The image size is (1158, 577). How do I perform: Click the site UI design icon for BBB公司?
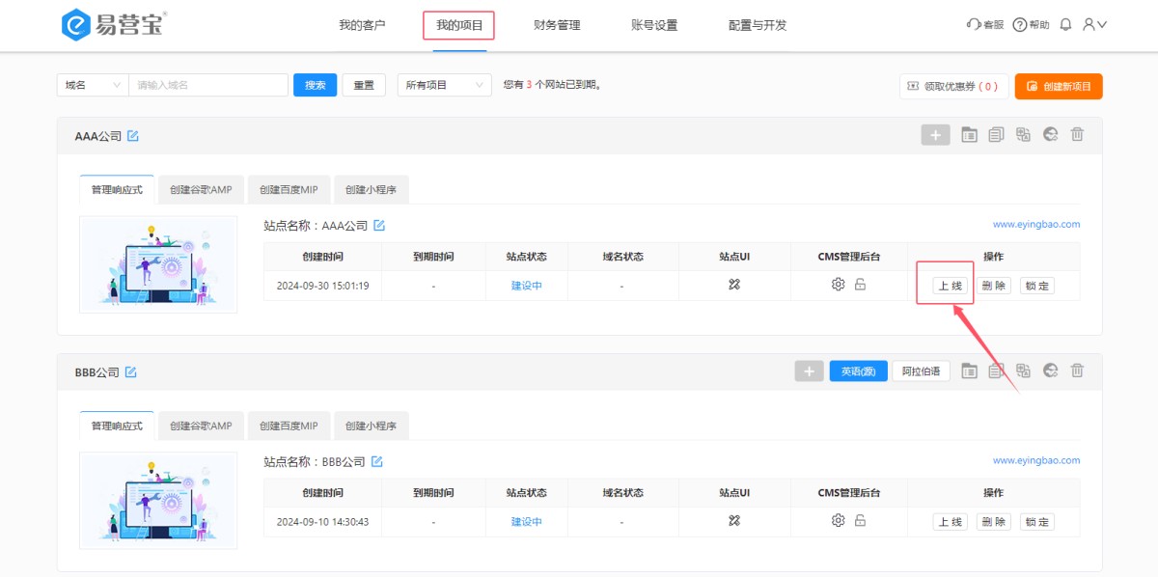coord(733,521)
